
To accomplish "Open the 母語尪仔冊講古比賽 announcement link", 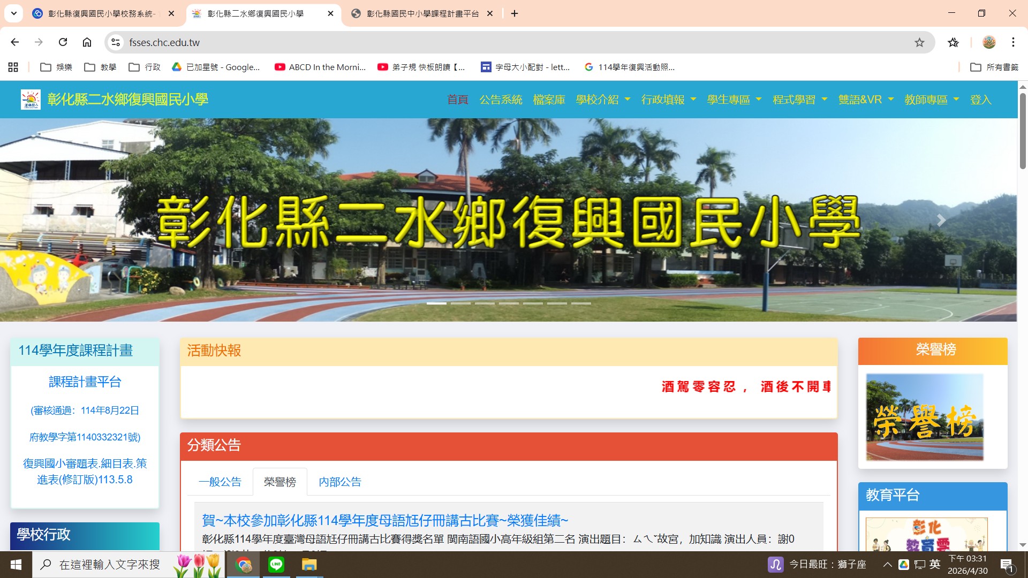I will pyautogui.click(x=385, y=520).
